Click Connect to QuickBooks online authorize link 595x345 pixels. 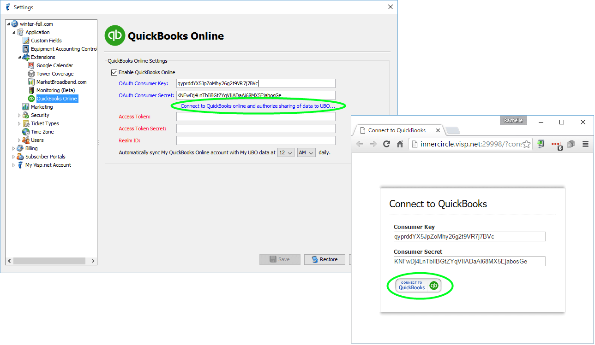pos(258,106)
